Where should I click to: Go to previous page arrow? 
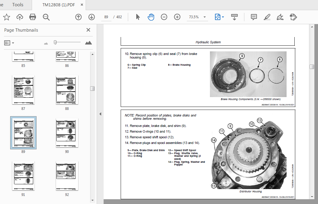click(x=78, y=17)
